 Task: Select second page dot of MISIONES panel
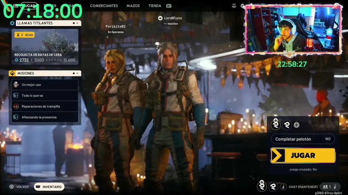coord(77,73)
